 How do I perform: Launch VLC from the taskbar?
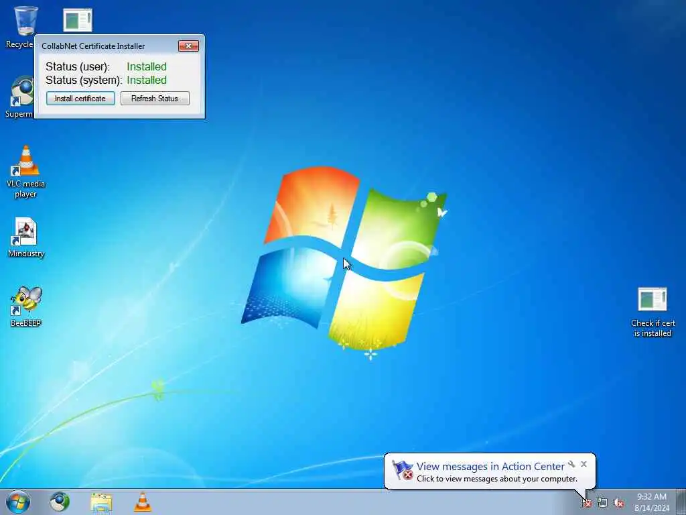pyautogui.click(x=143, y=502)
